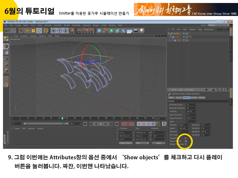238x178 pixels.
Task: Toggle the X axis lock
Action: coord(54,31)
